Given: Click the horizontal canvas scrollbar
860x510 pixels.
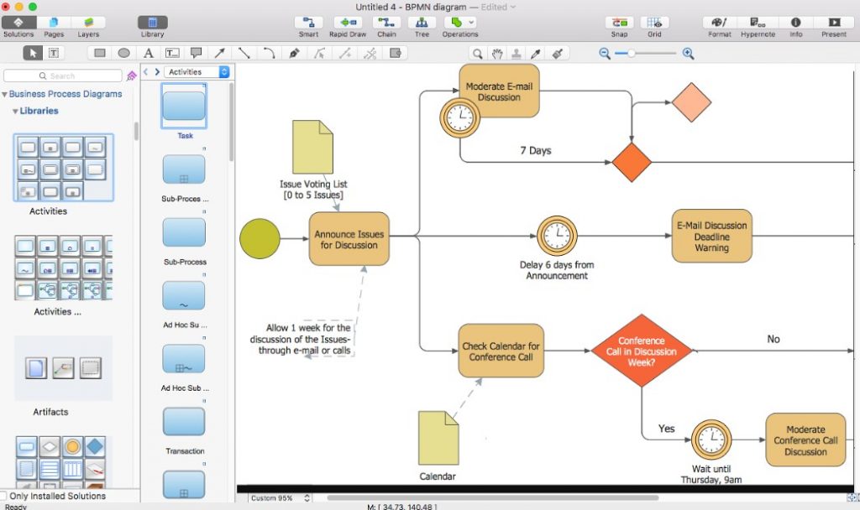Looking at the screenshot, I should pos(492,498).
